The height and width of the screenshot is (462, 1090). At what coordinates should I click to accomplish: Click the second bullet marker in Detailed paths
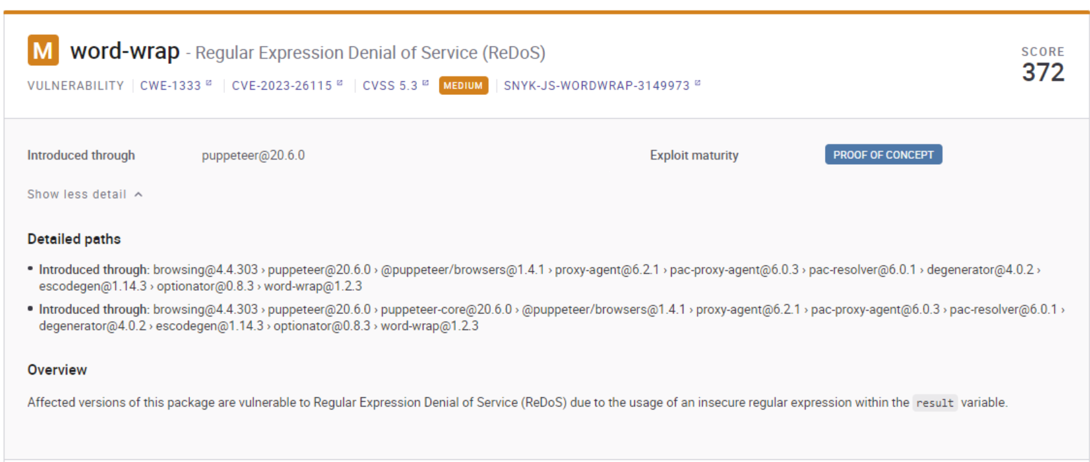coord(30,308)
